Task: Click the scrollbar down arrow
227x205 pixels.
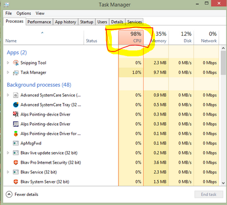Action: (223, 183)
